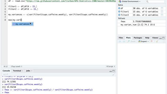The height and width of the screenshot is (94, 167).
Task: Click console output [1] 74.12381
Action: point(9,82)
